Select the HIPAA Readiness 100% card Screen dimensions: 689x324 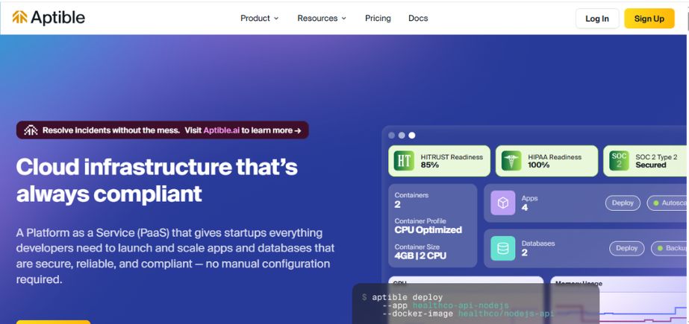[546, 161]
